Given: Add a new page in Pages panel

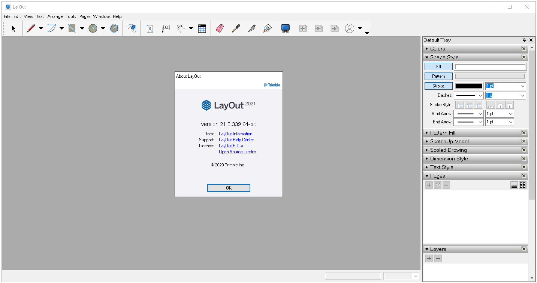Looking at the screenshot, I should (429, 185).
